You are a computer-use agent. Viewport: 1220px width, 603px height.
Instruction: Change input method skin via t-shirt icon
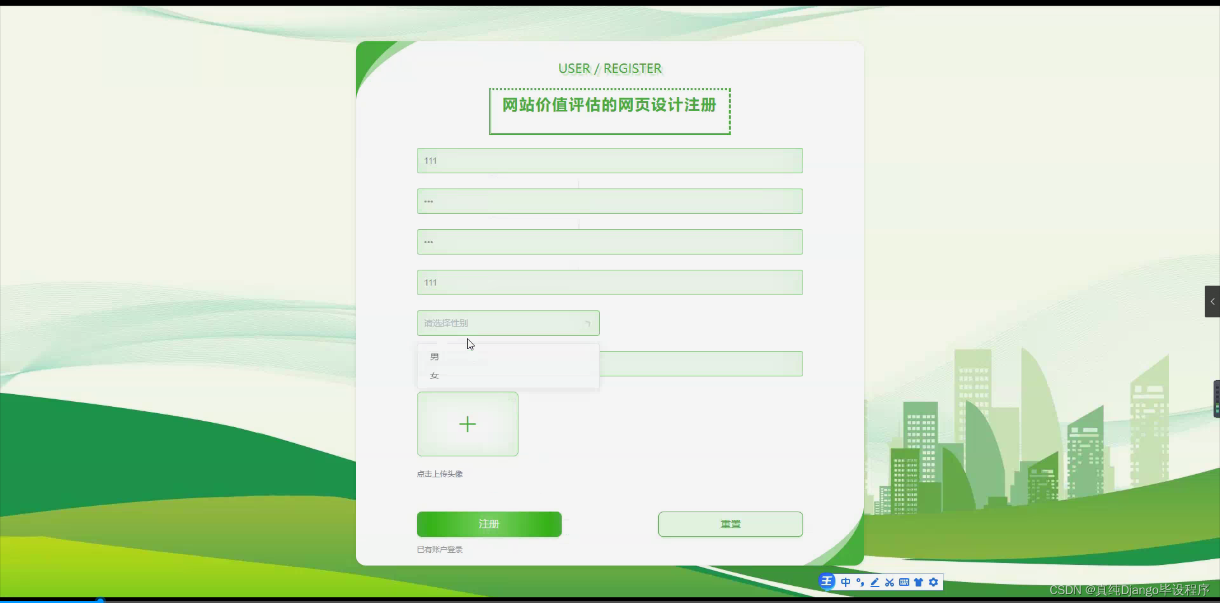(919, 582)
